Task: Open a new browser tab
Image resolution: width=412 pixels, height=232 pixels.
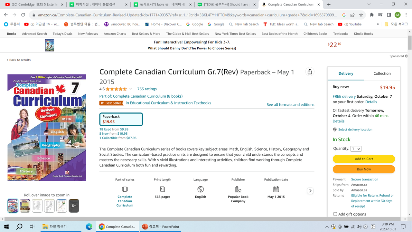Action: 329,5
